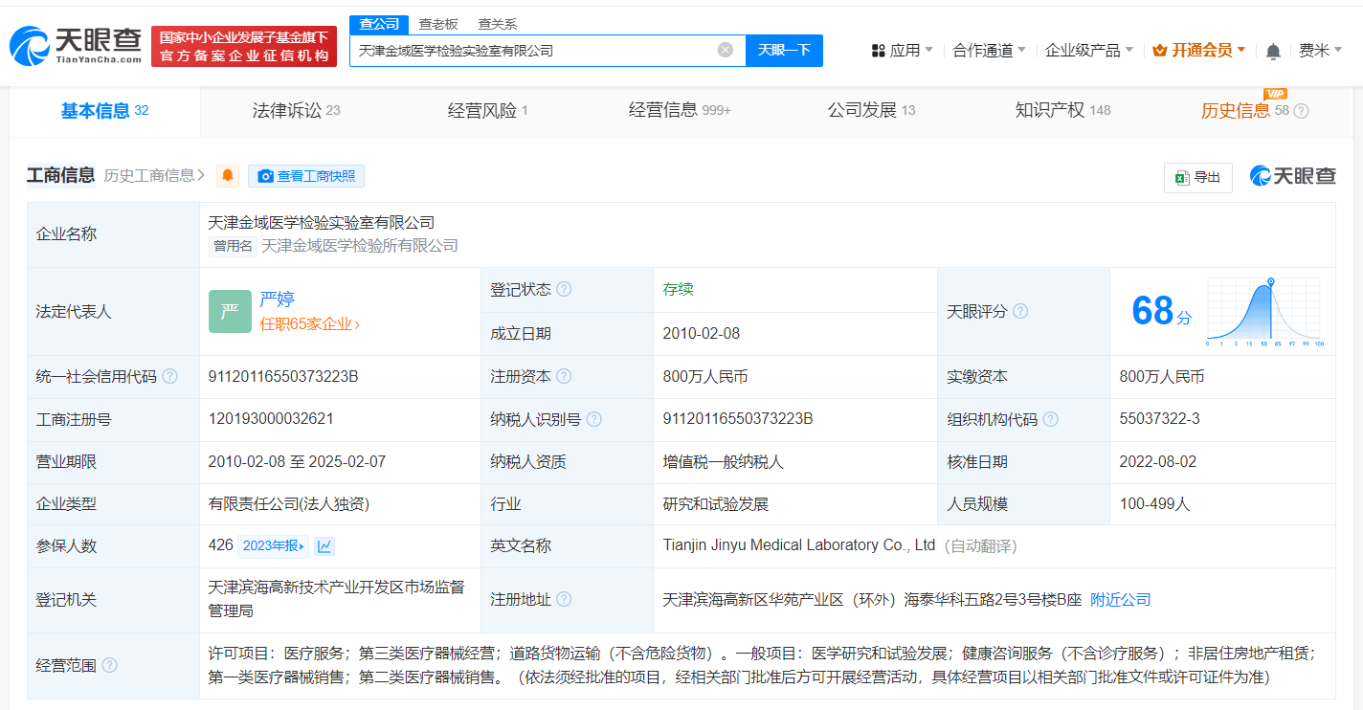The height and width of the screenshot is (710, 1363).
Task: Open the 附近公司 link beside registered address
Action: (1121, 599)
